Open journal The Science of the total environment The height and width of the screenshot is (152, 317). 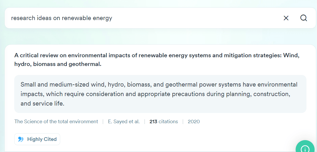point(56,122)
